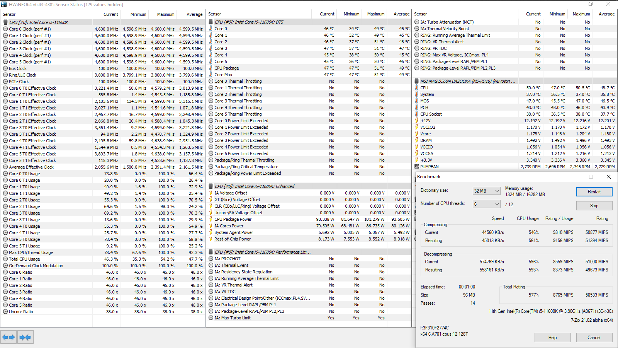Select the Package/Ring Critical Temperature row

[309, 167]
